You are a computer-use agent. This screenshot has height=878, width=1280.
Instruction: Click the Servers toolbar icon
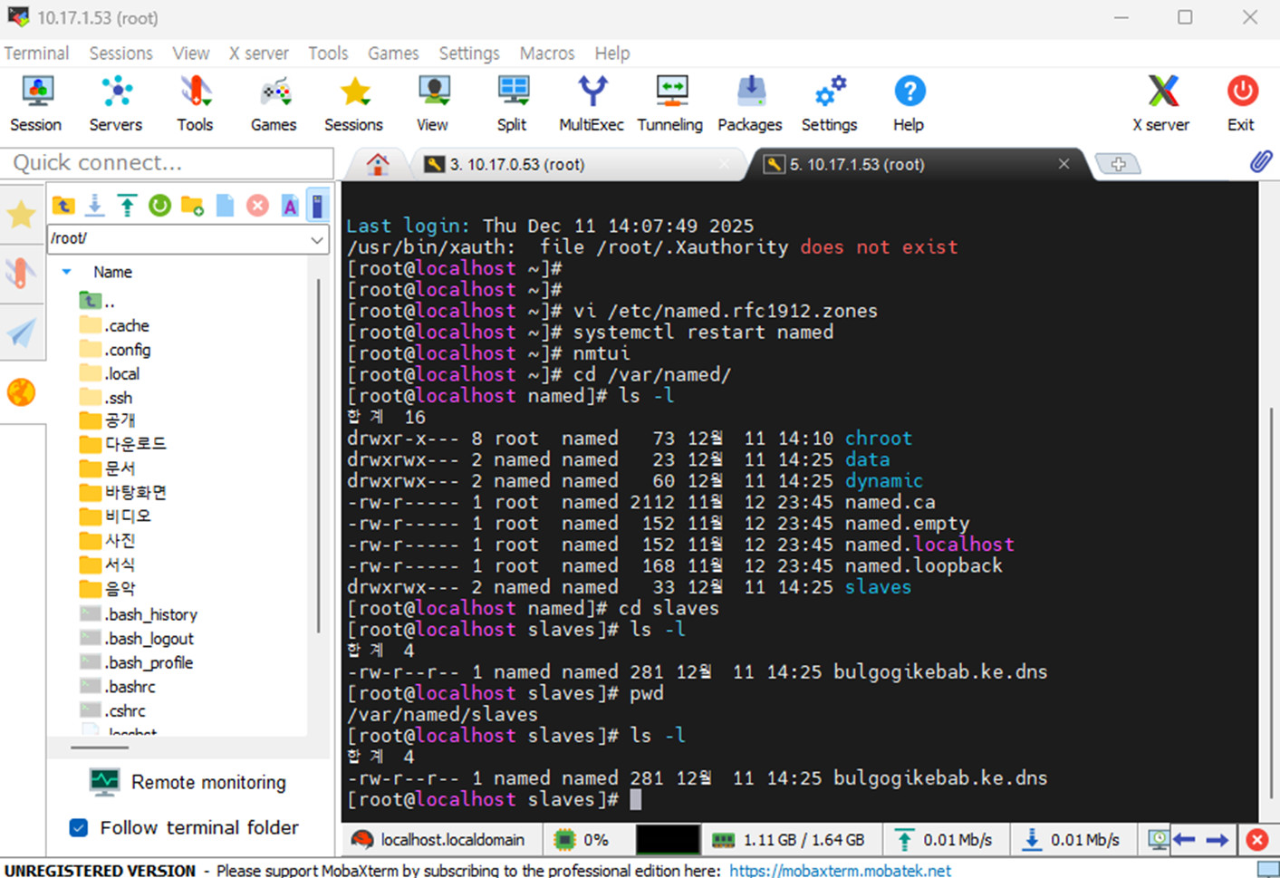(116, 103)
